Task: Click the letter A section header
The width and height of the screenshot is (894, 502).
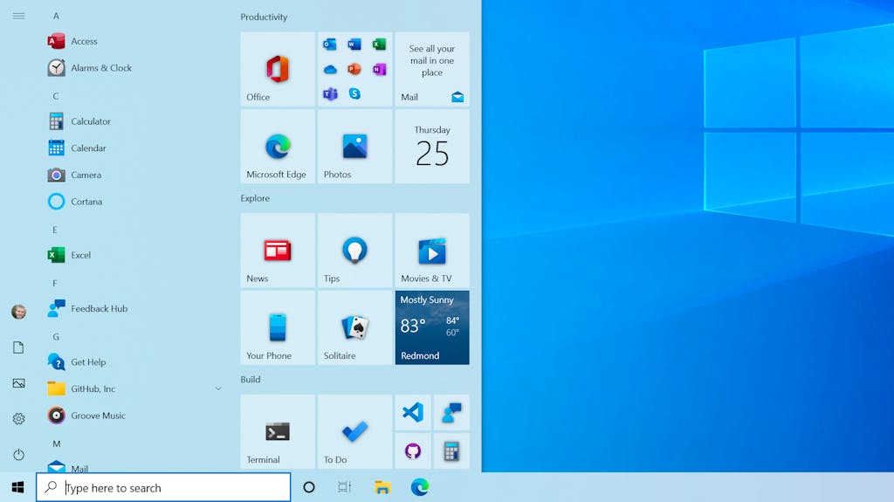Action: (x=56, y=16)
